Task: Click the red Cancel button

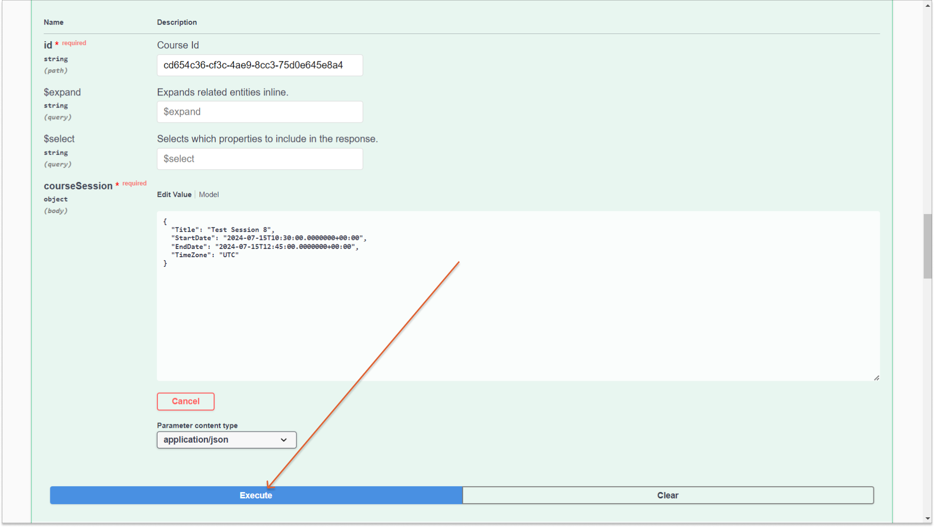Action: [x=186, y=401]
